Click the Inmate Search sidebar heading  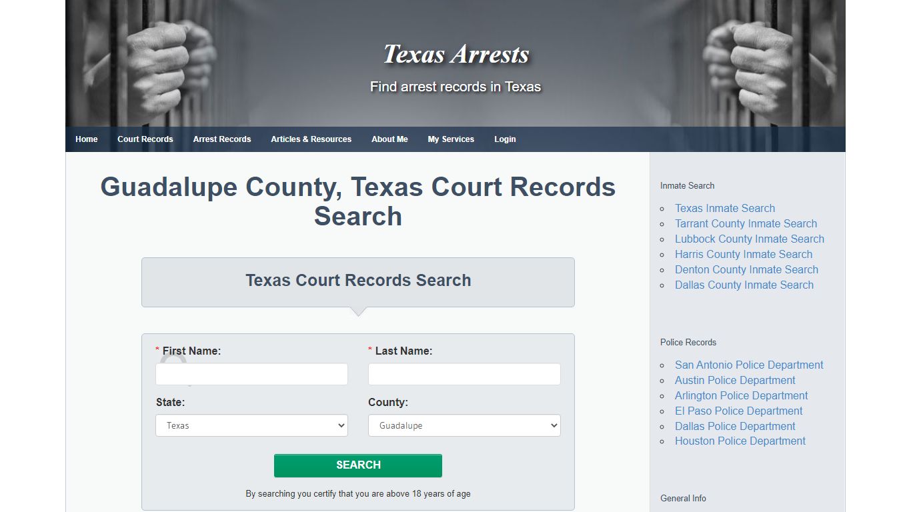click(687, 185)
